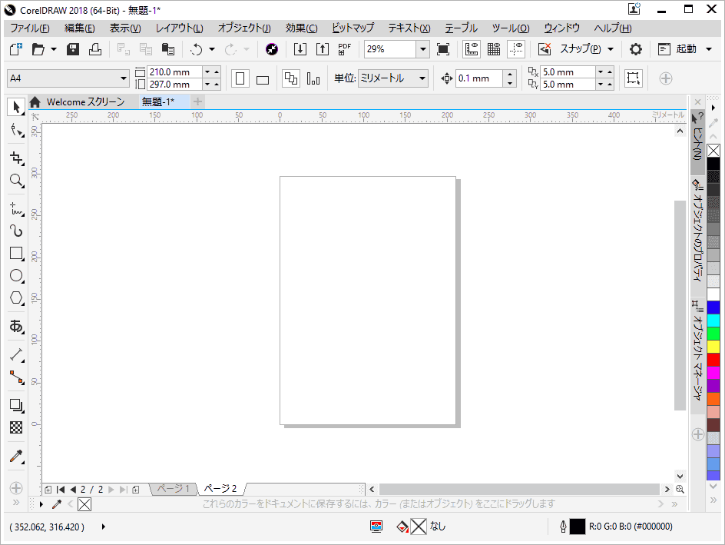Viewport: 725px width, 545px height.
Task: Select the Parallel Dimension tool
Action: [16, 355]
